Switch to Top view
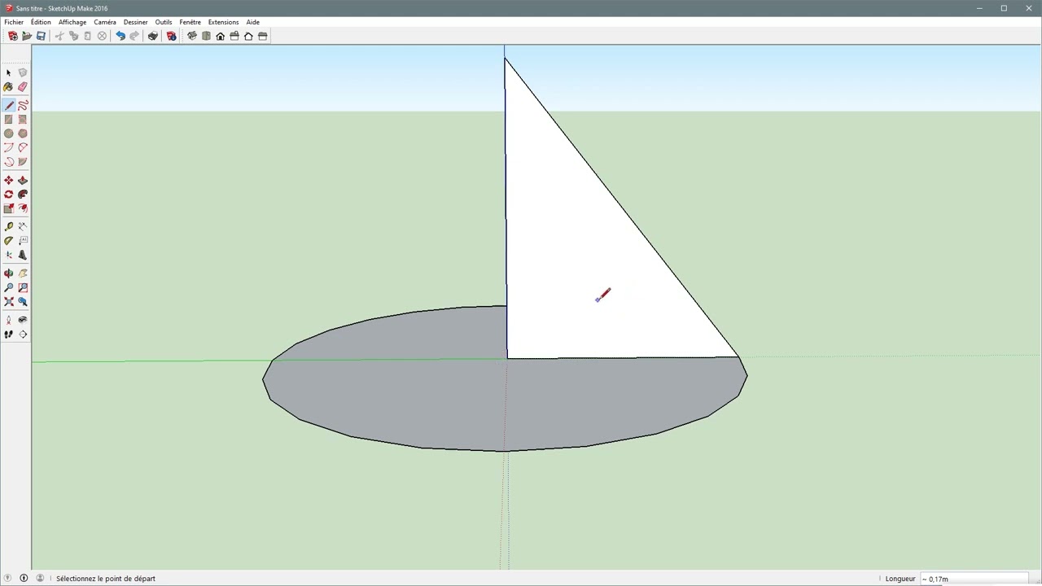The height and width of the screenshot is (586, 1042). (x=206, y=36)
